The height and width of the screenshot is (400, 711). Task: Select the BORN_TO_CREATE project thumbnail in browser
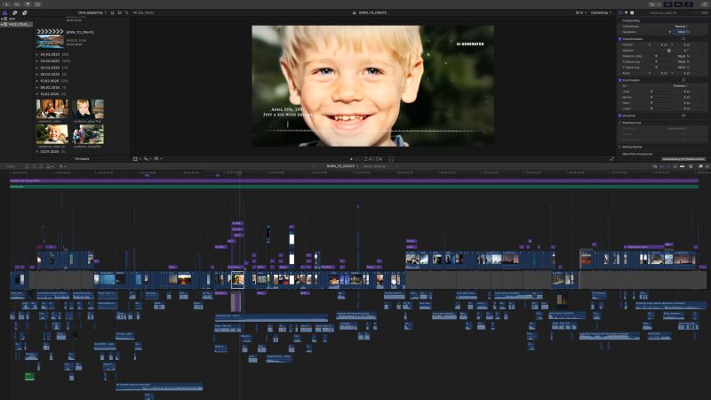[50, 39]
